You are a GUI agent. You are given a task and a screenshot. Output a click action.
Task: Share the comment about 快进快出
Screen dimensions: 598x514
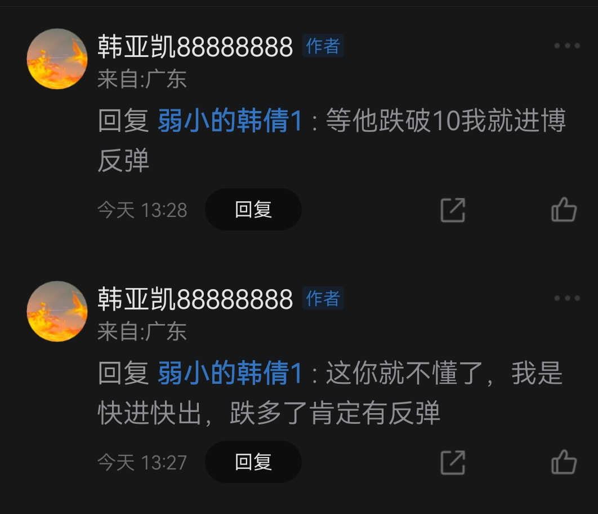pos(453,463)
